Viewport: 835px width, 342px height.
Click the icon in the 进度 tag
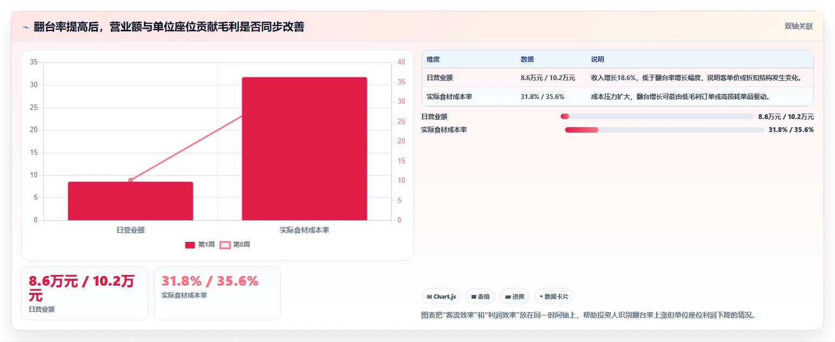tap(508, 297)
